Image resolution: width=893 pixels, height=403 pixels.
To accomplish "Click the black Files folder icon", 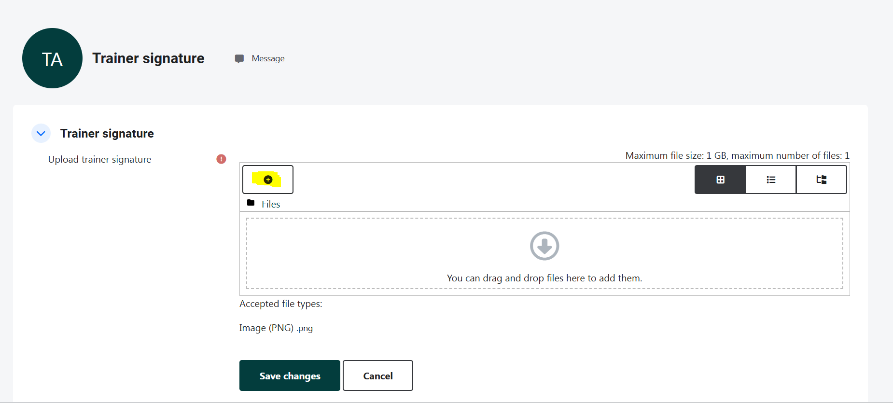I will tap(251, 203).
